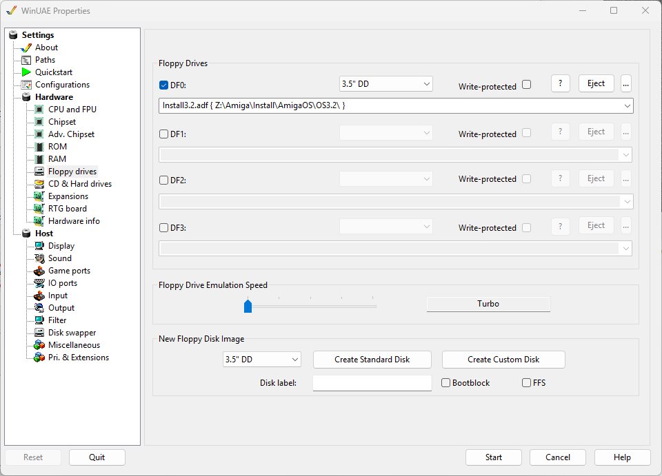Select the Sound speaker icon
The height and width of the screenshot is (476, 662).
tap(39, 258)
